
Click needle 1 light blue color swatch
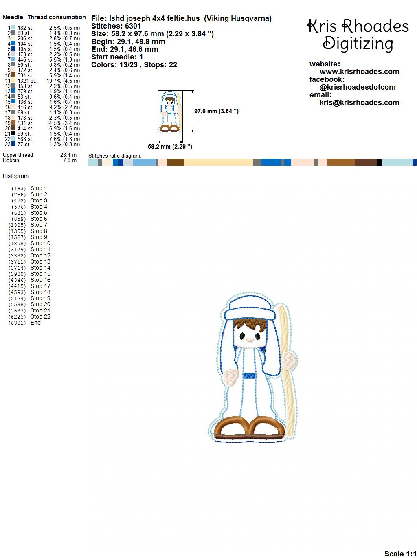click(x=13, y=28)
